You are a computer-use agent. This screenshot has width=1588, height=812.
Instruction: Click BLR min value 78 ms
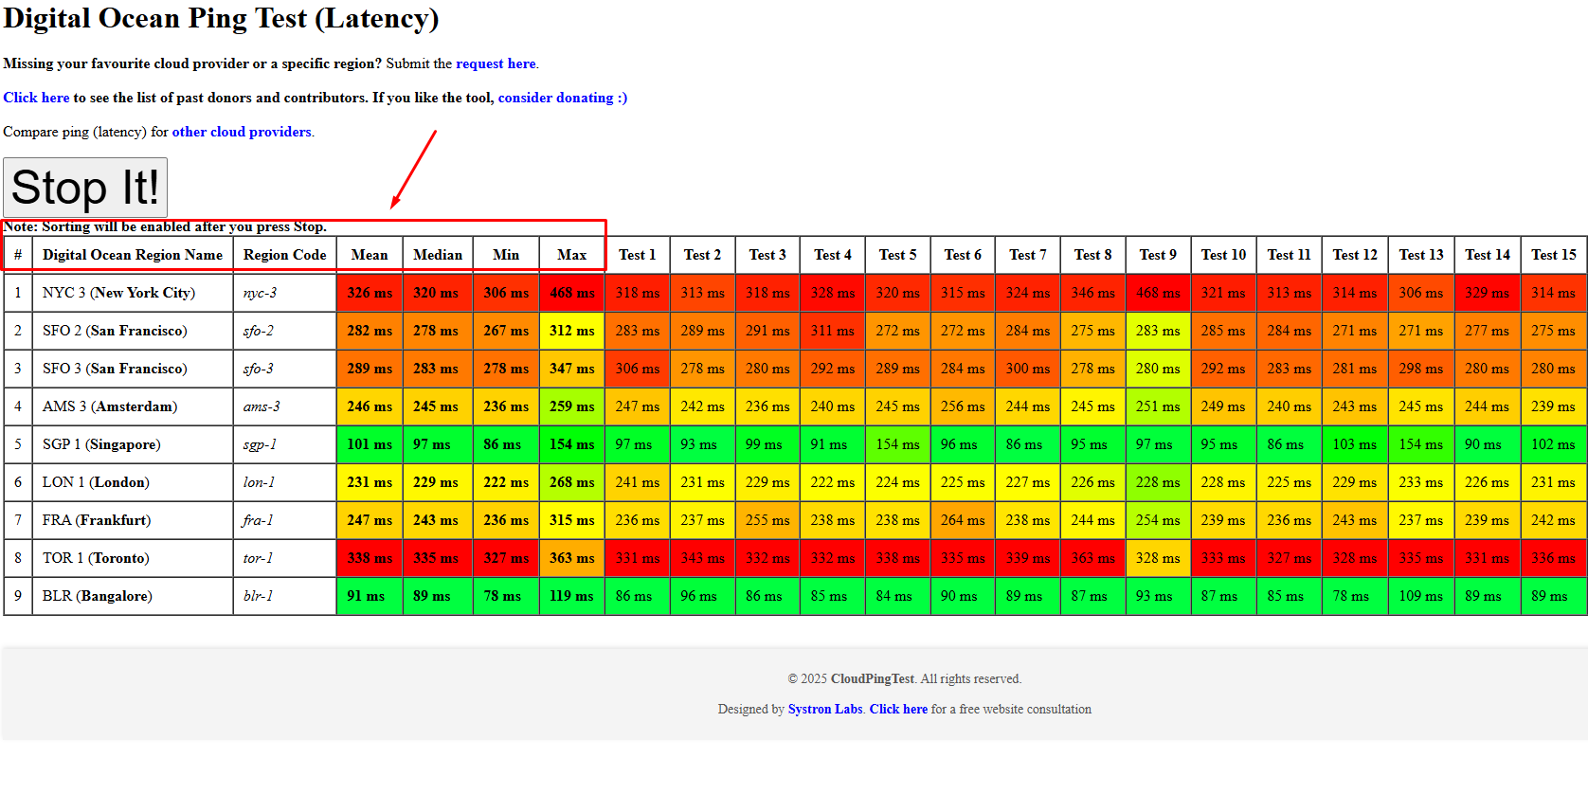[506, 596]
